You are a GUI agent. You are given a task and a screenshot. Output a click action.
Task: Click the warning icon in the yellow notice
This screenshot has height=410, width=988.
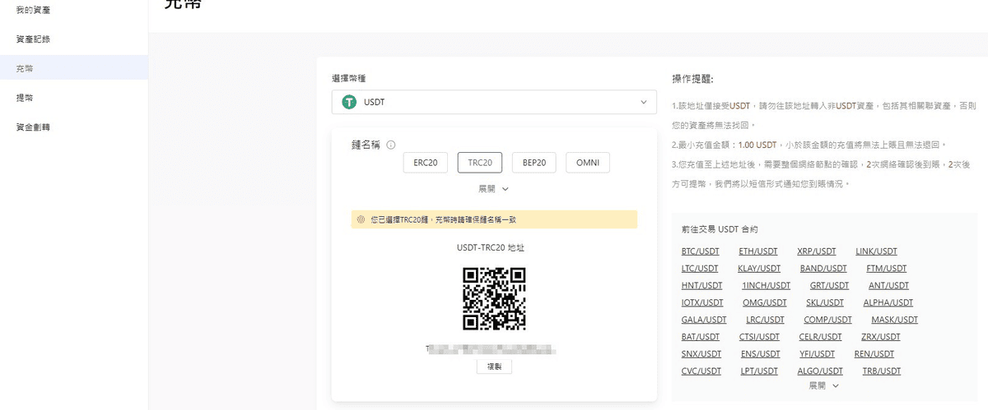pos(361,219)
